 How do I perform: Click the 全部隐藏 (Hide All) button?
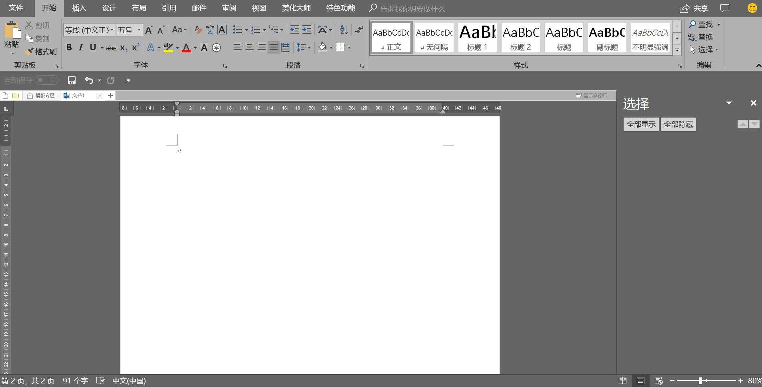[678, 124]
